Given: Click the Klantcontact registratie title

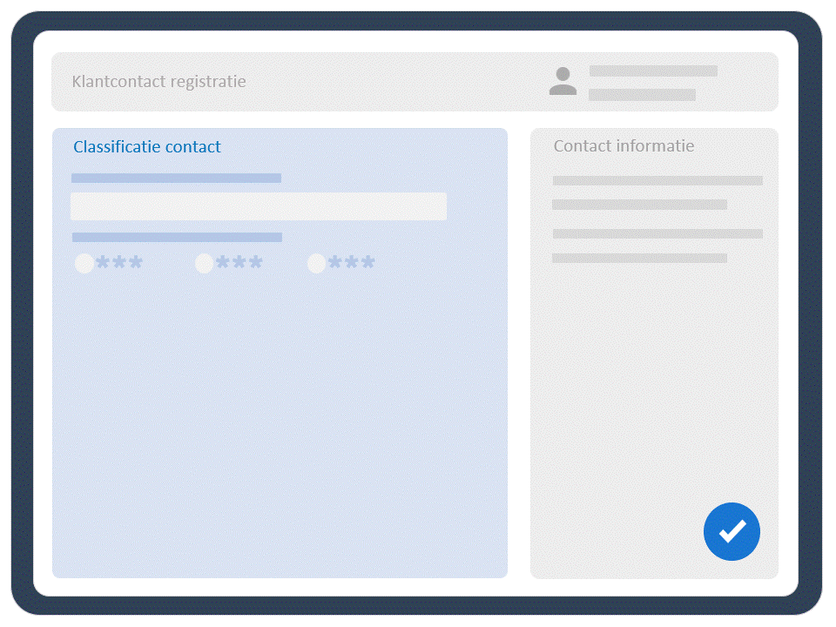Looking at the screenshot, I should [158, 82].
